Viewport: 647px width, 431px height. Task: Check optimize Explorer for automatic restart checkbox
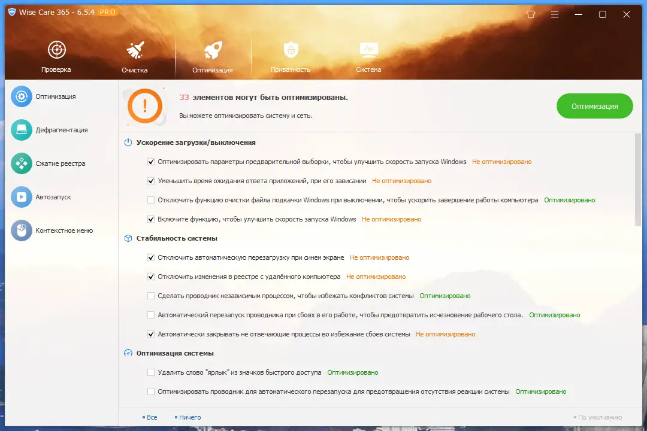click(x=151, y=391)
